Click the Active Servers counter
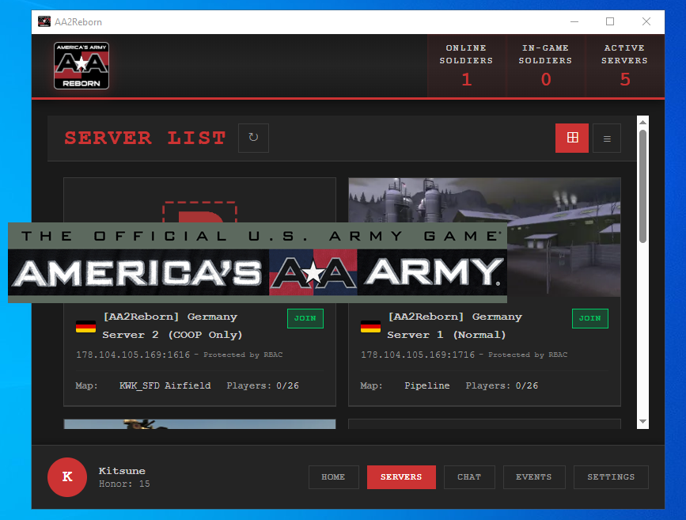 click(x=625, y=66)
